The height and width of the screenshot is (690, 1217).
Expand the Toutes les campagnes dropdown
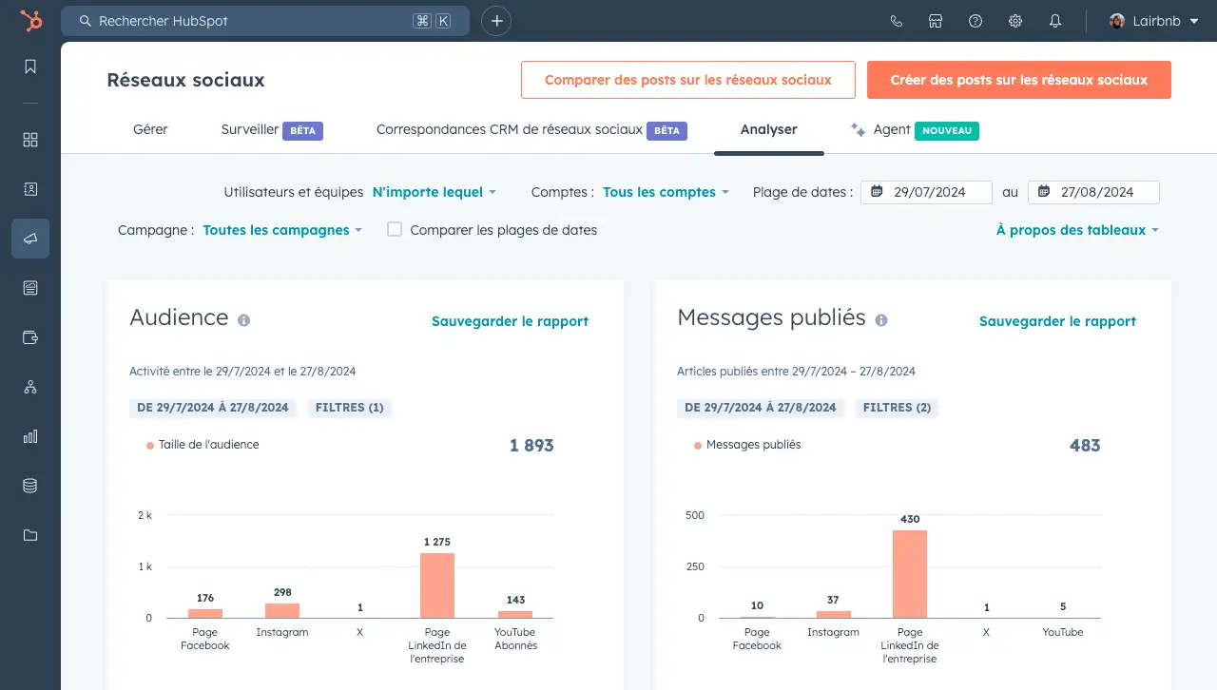tap(282, 230)
